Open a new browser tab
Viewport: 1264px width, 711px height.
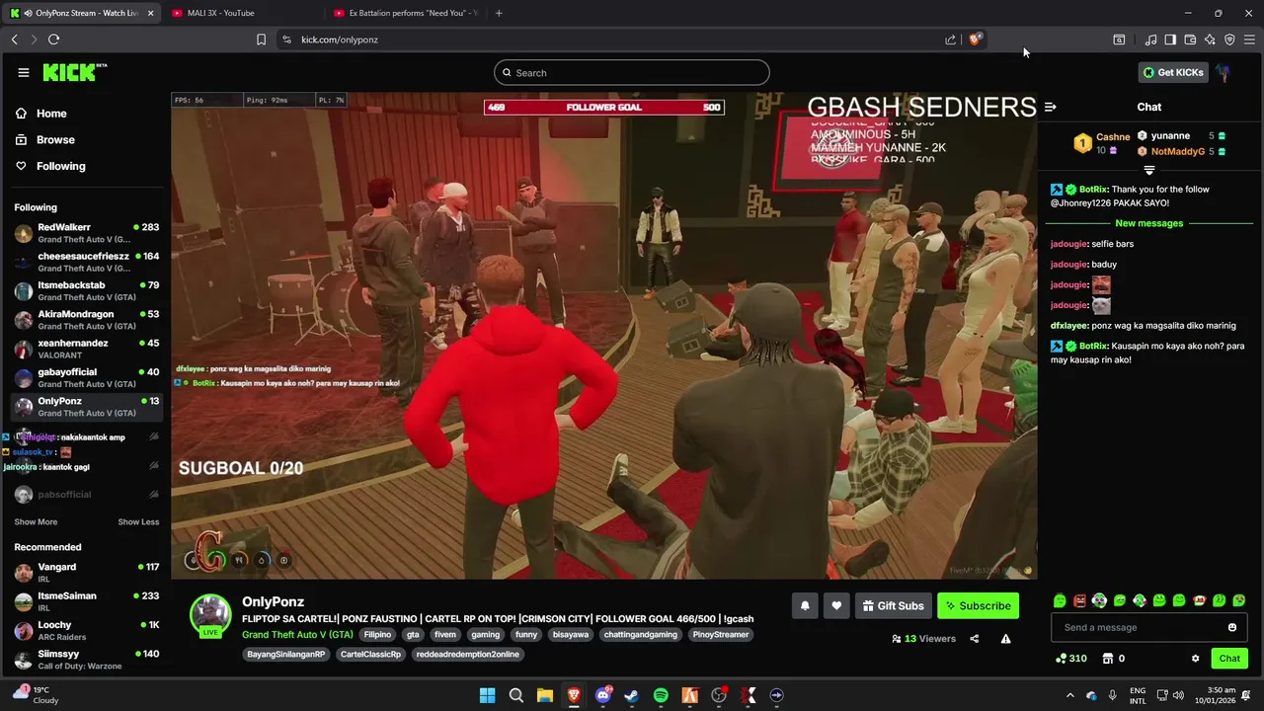tap(499, 13)
